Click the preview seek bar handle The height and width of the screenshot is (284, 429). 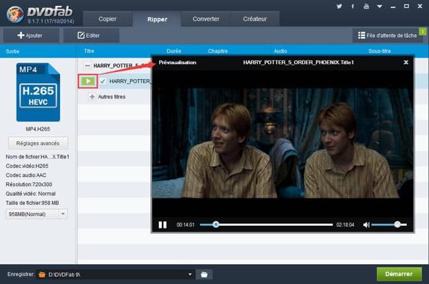[216, 225]
